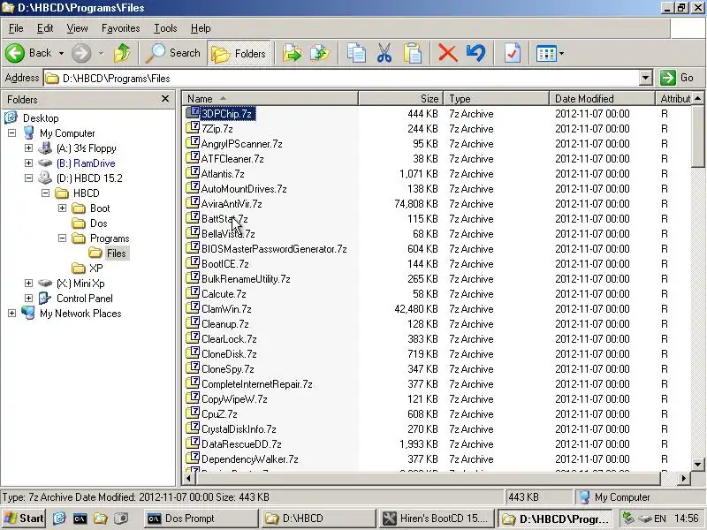
Task: Select Desktop in the folder tree
Action: 41,118
